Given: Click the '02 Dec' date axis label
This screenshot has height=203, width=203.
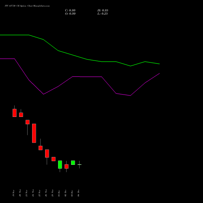Looking at the screenshot, I should tap(65, 193).
